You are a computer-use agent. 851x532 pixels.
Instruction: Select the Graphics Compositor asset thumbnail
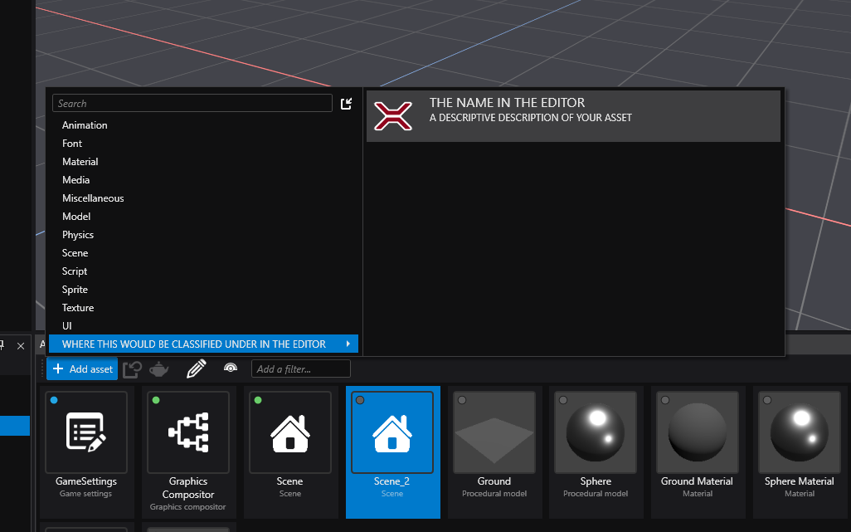point(188,432)
